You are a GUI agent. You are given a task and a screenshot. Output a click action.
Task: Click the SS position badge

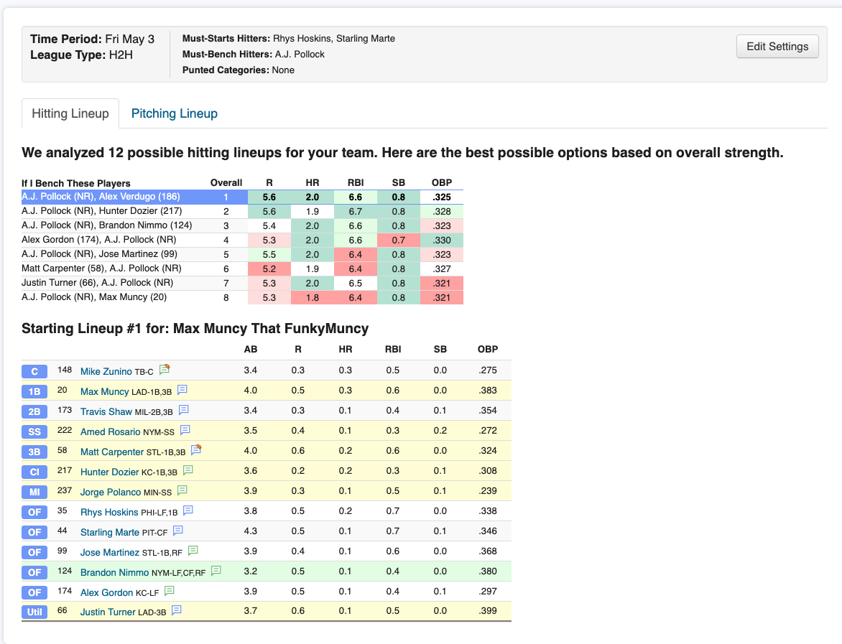point(34,431)
